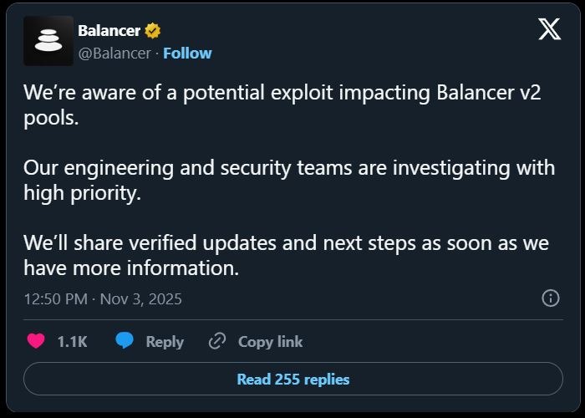Click the Balancer display name
Image resolution: width=585 pixels, height=418 pixels.
[x=109, y=31]
